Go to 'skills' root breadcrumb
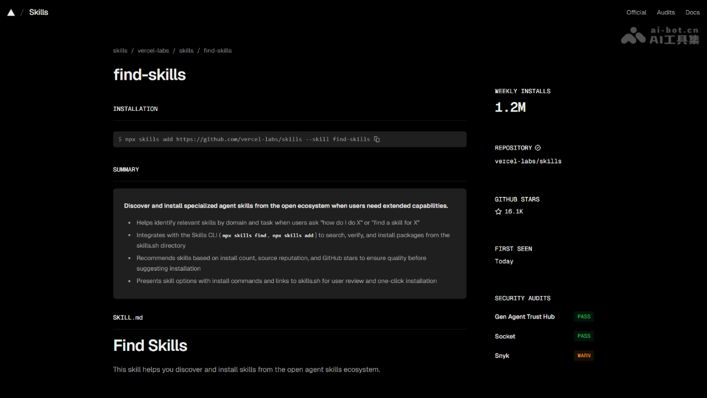 (120, 51)
